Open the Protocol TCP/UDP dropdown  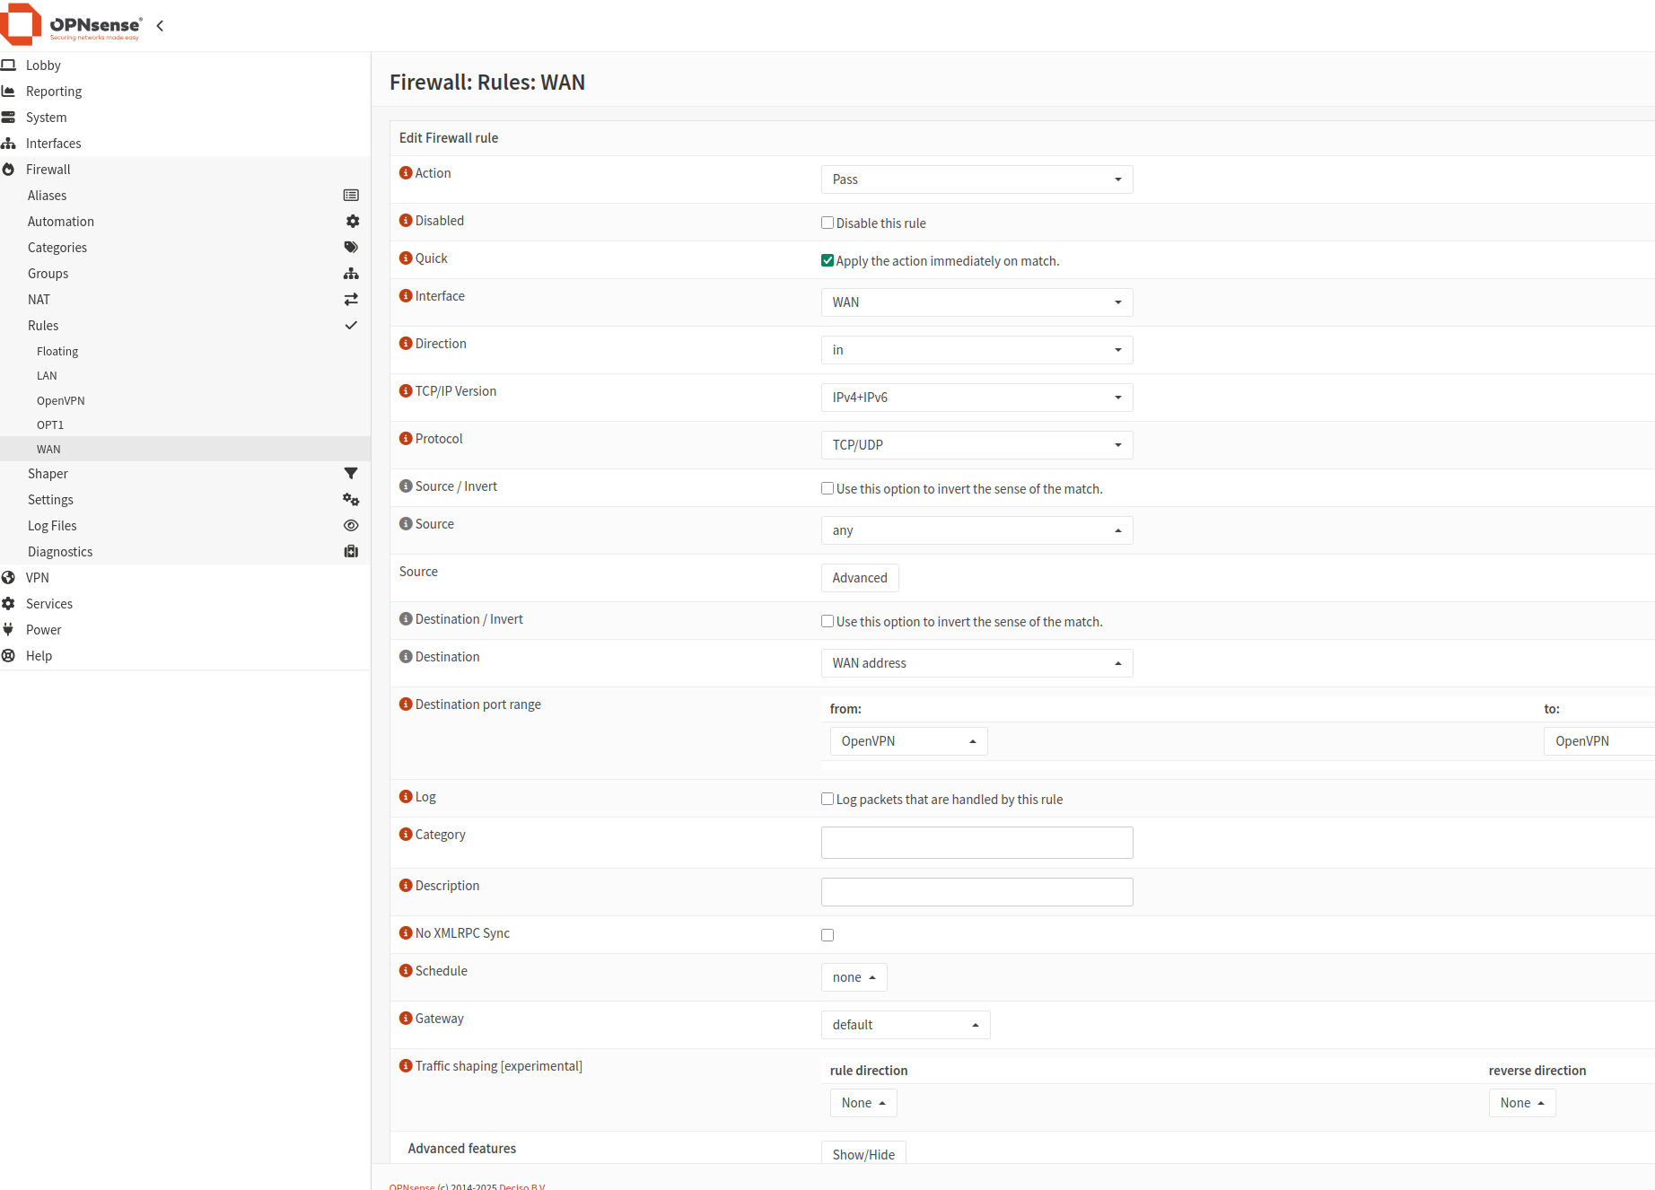pyautogui.click(x=976, y=445)
